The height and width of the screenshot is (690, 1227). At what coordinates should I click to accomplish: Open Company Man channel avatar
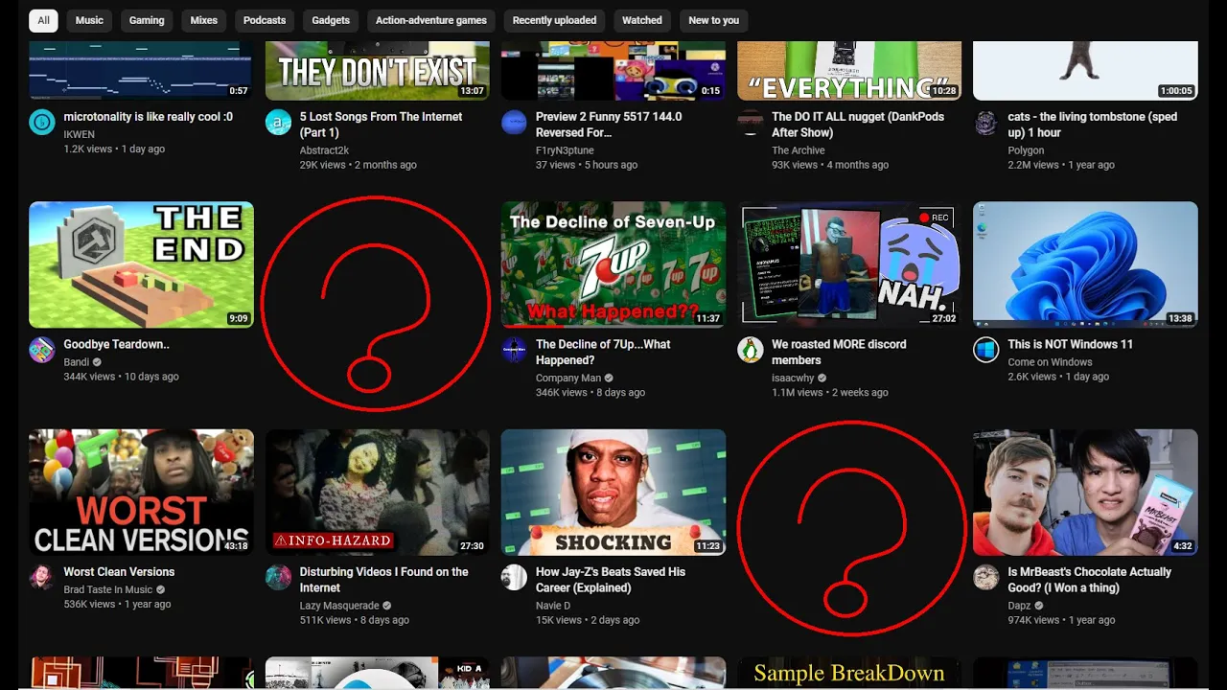click(514, 350)
